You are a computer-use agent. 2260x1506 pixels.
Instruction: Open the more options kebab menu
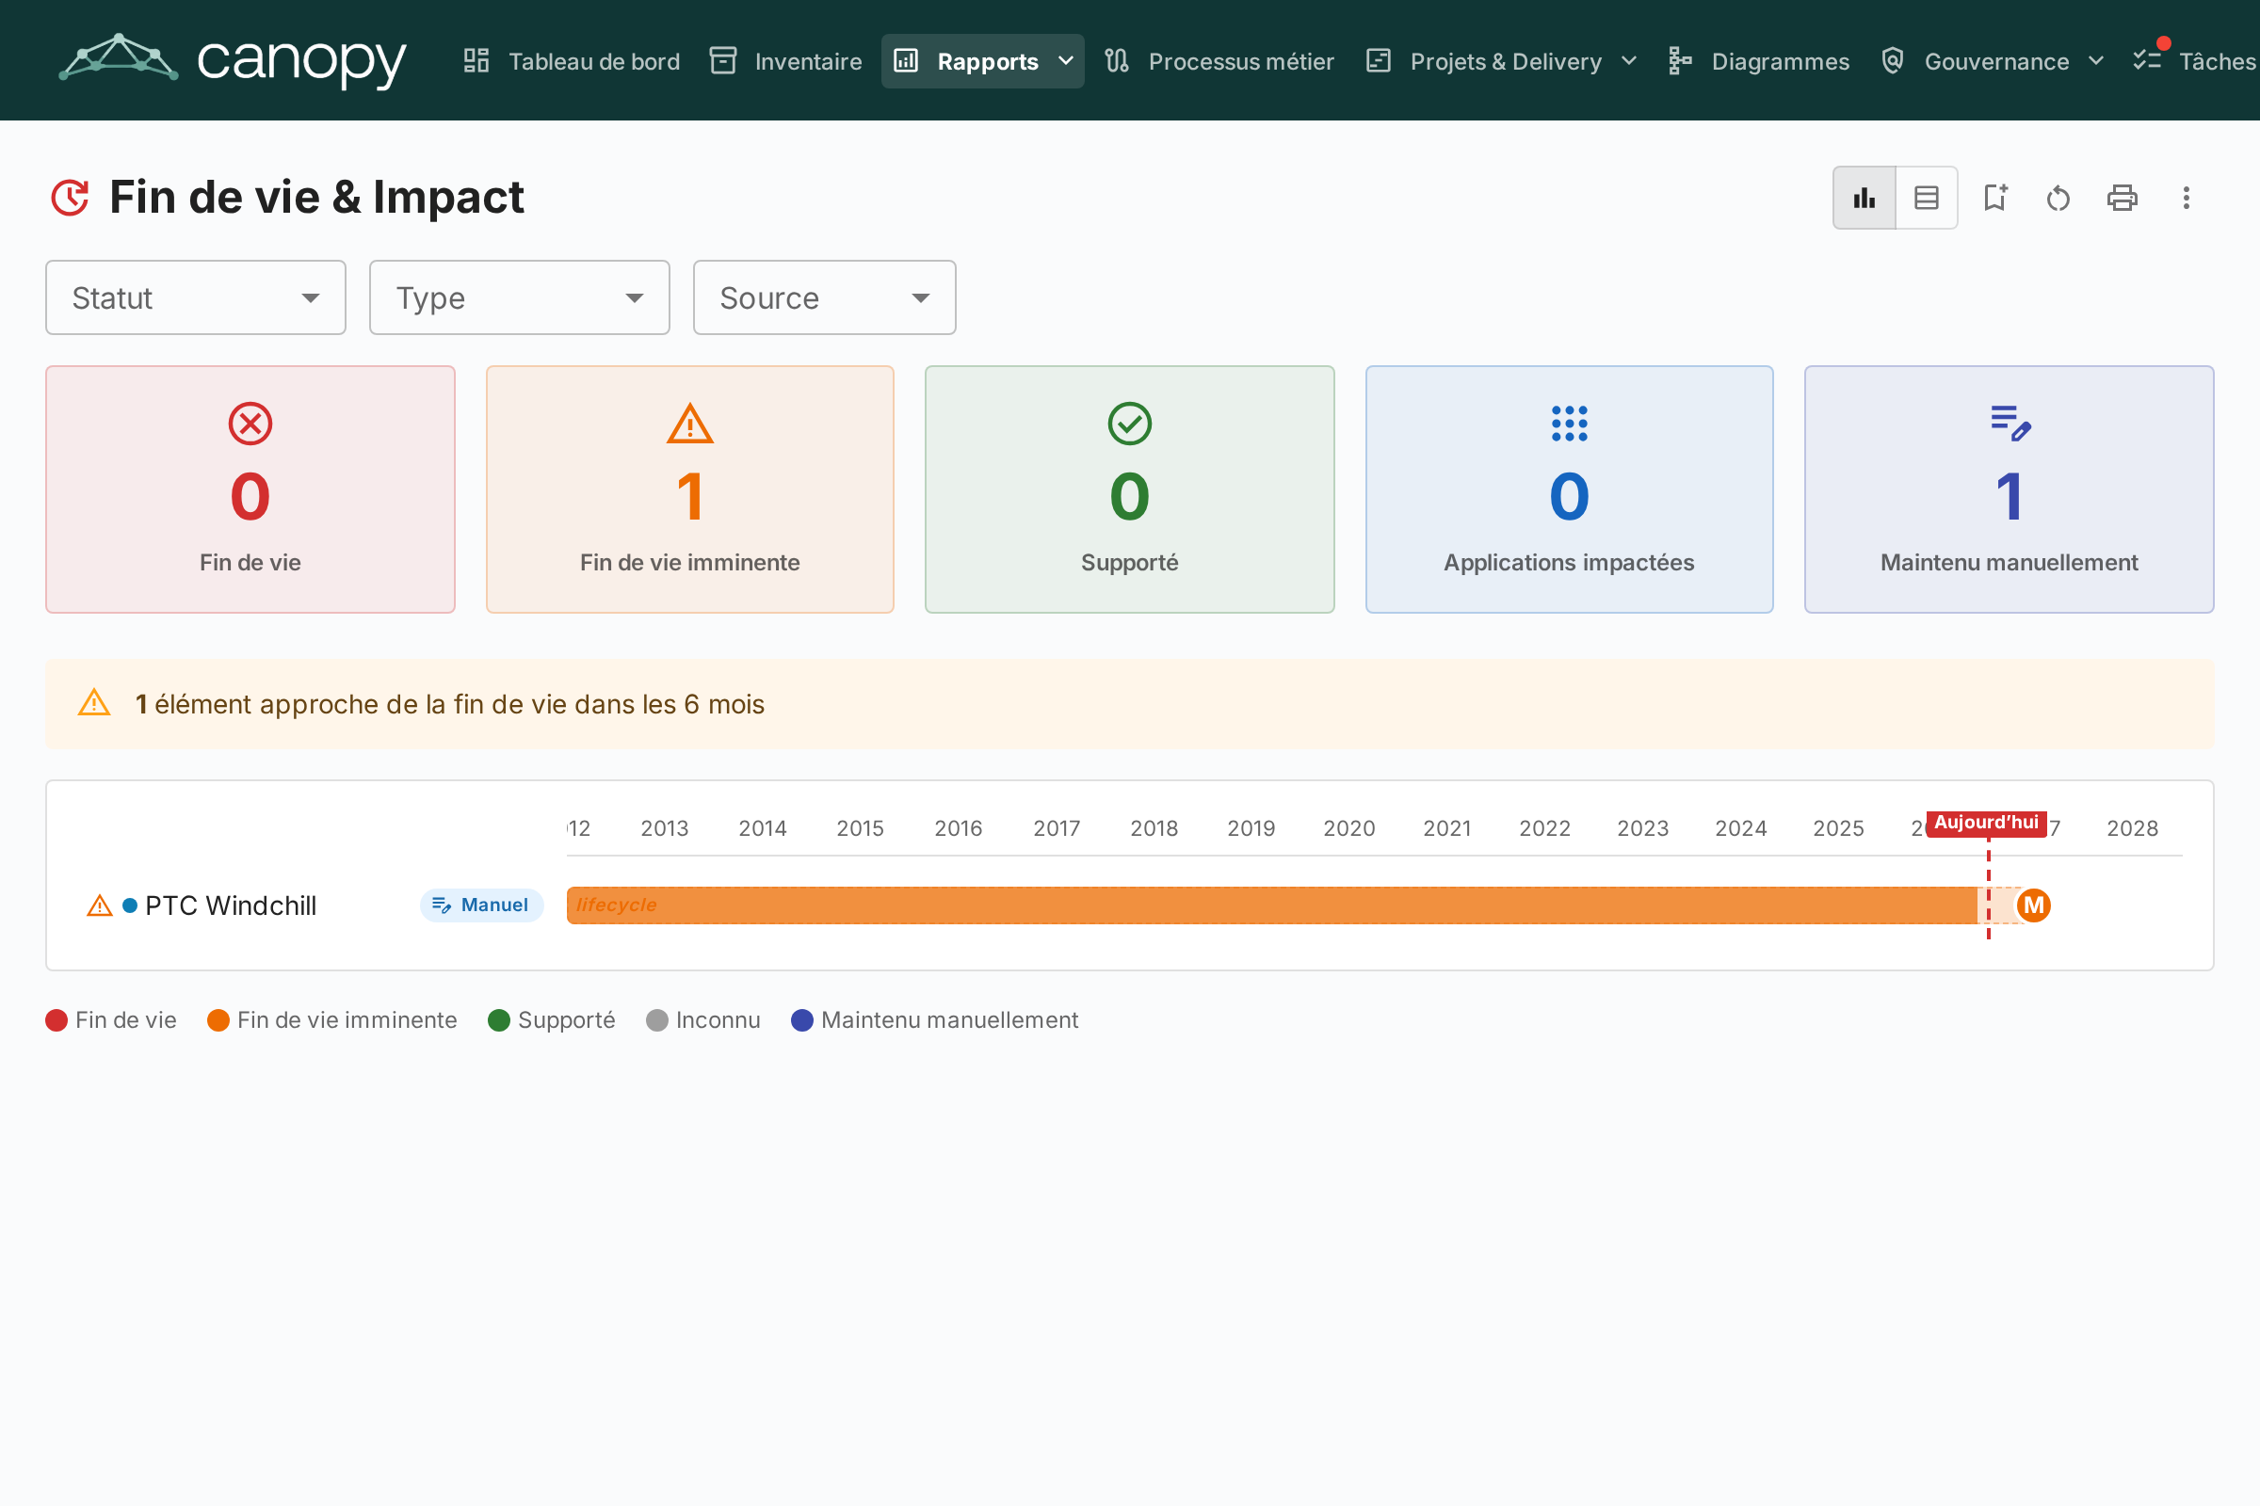tap(2186, 198)
